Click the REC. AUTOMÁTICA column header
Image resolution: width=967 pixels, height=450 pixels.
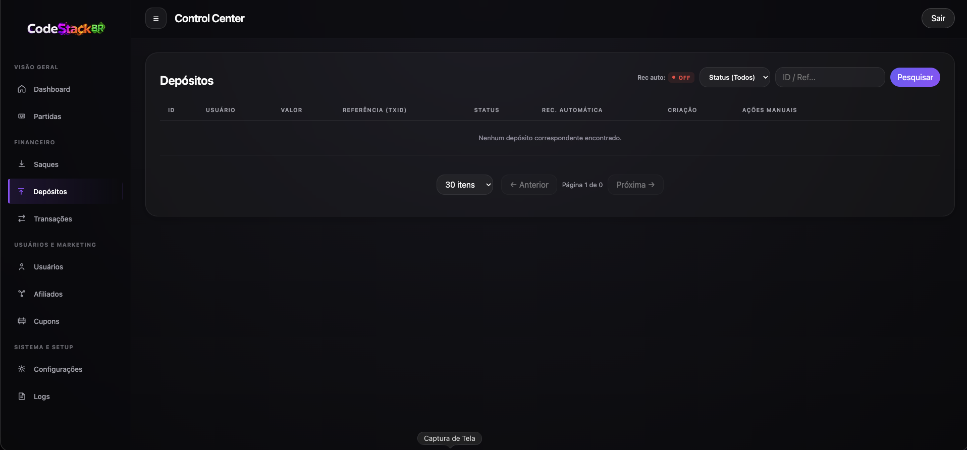pos(572,110)
